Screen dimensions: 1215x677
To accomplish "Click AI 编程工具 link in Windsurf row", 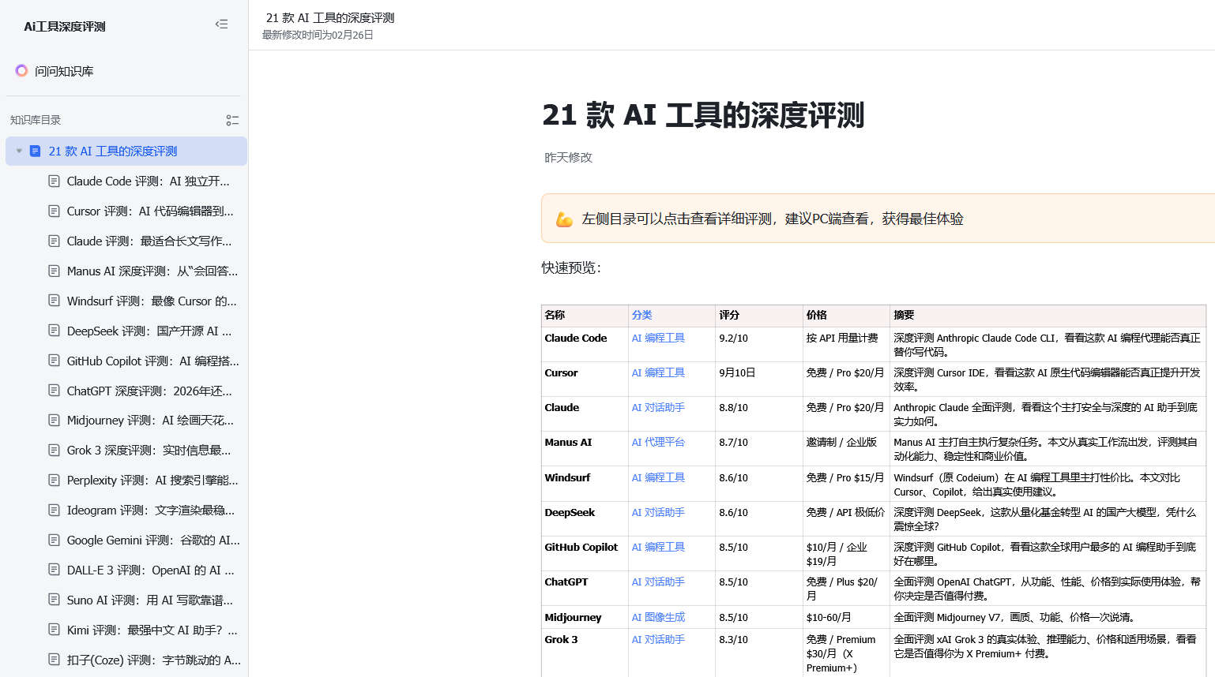I will [658, 478].
